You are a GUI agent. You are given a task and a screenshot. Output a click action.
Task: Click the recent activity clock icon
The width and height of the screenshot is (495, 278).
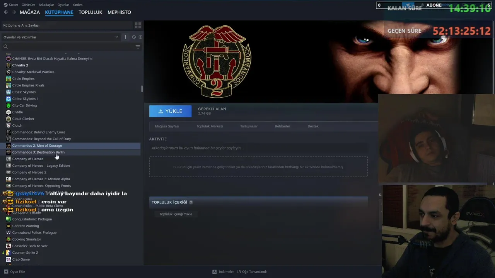point(134,37)
